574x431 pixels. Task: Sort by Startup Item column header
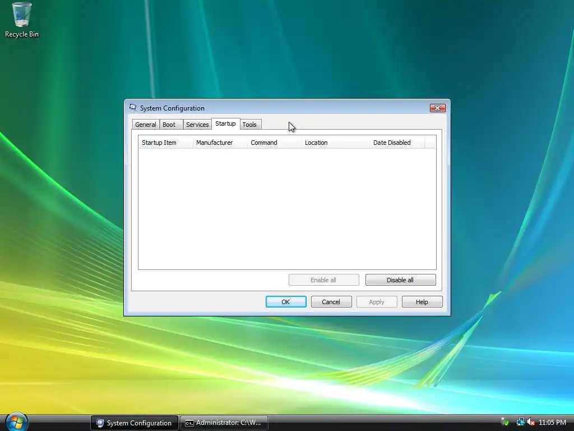(165, 143)
